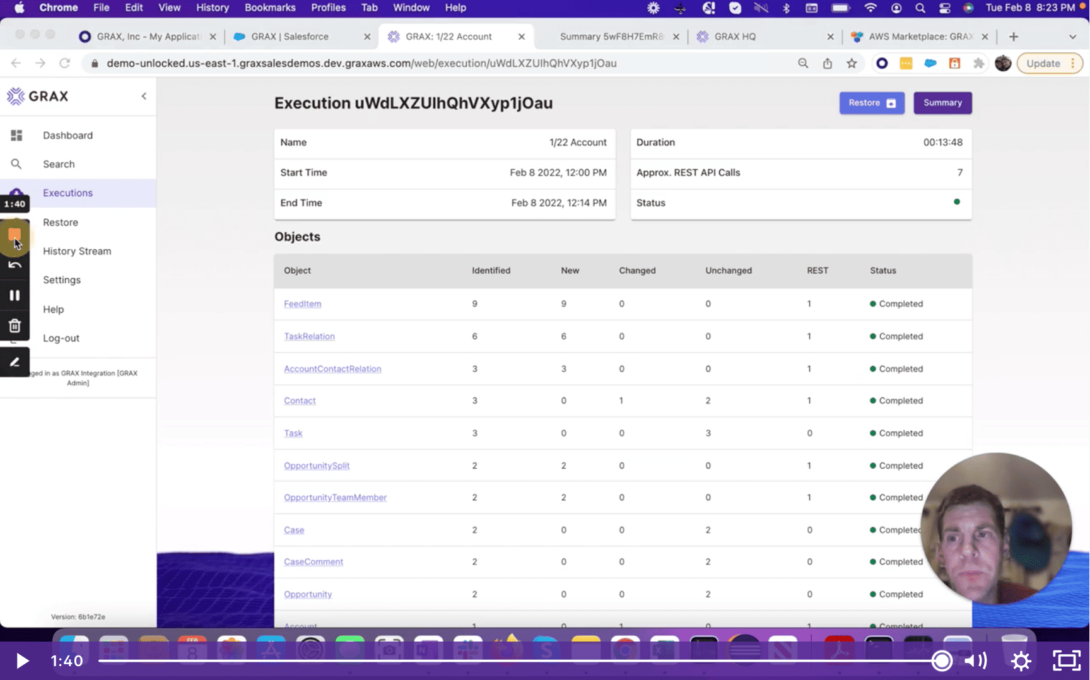Click the Salesforce cloud extension icon
Screen dimensions: 1090x680
(930, 63)
